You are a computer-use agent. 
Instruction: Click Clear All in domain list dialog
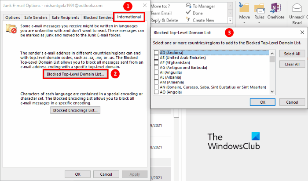coord(292,64)
